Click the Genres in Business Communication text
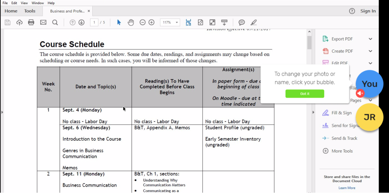Viewport: 389px width, 194px height. (83, 153)
